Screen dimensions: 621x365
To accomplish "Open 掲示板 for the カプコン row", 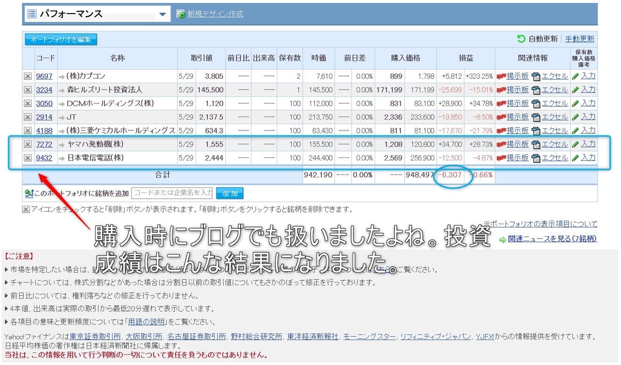I will (x=518, y=76).
